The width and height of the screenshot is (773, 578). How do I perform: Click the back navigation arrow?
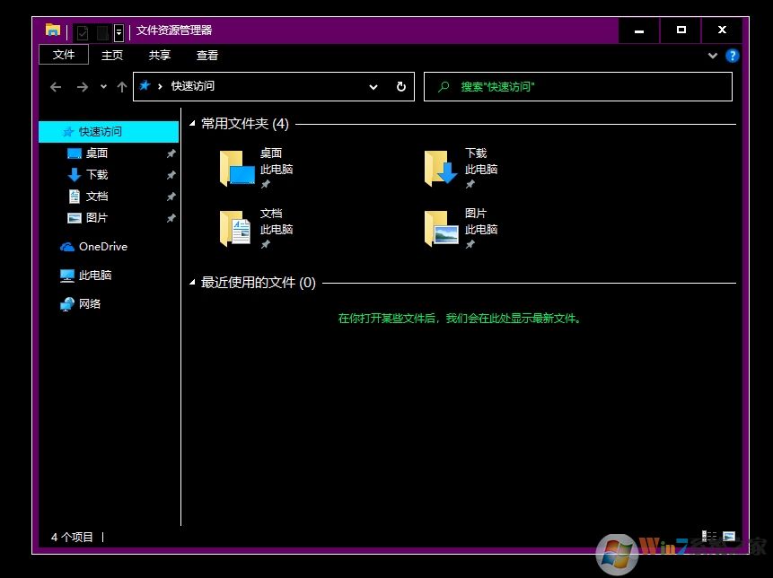pyautogui.click(x=56, y=87)
